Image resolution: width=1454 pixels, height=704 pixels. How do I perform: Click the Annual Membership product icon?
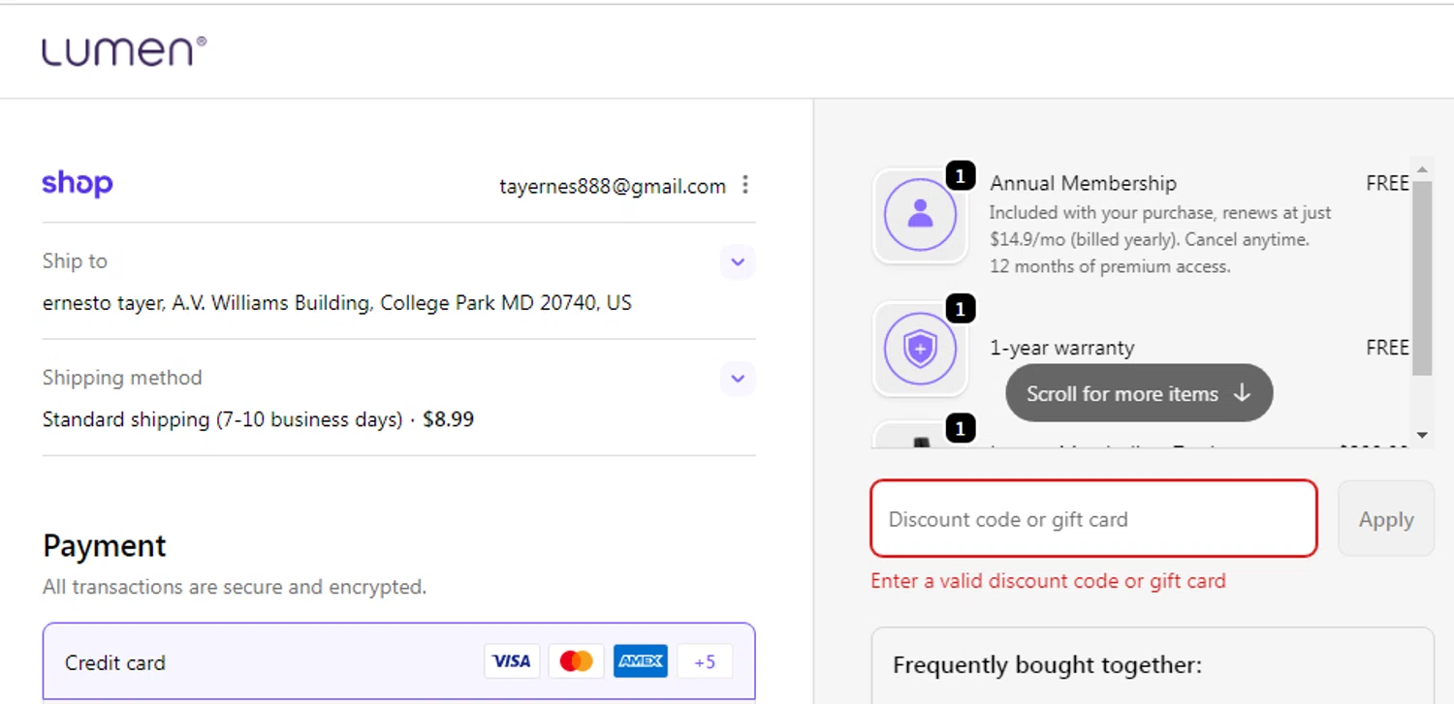click(920, 216)
